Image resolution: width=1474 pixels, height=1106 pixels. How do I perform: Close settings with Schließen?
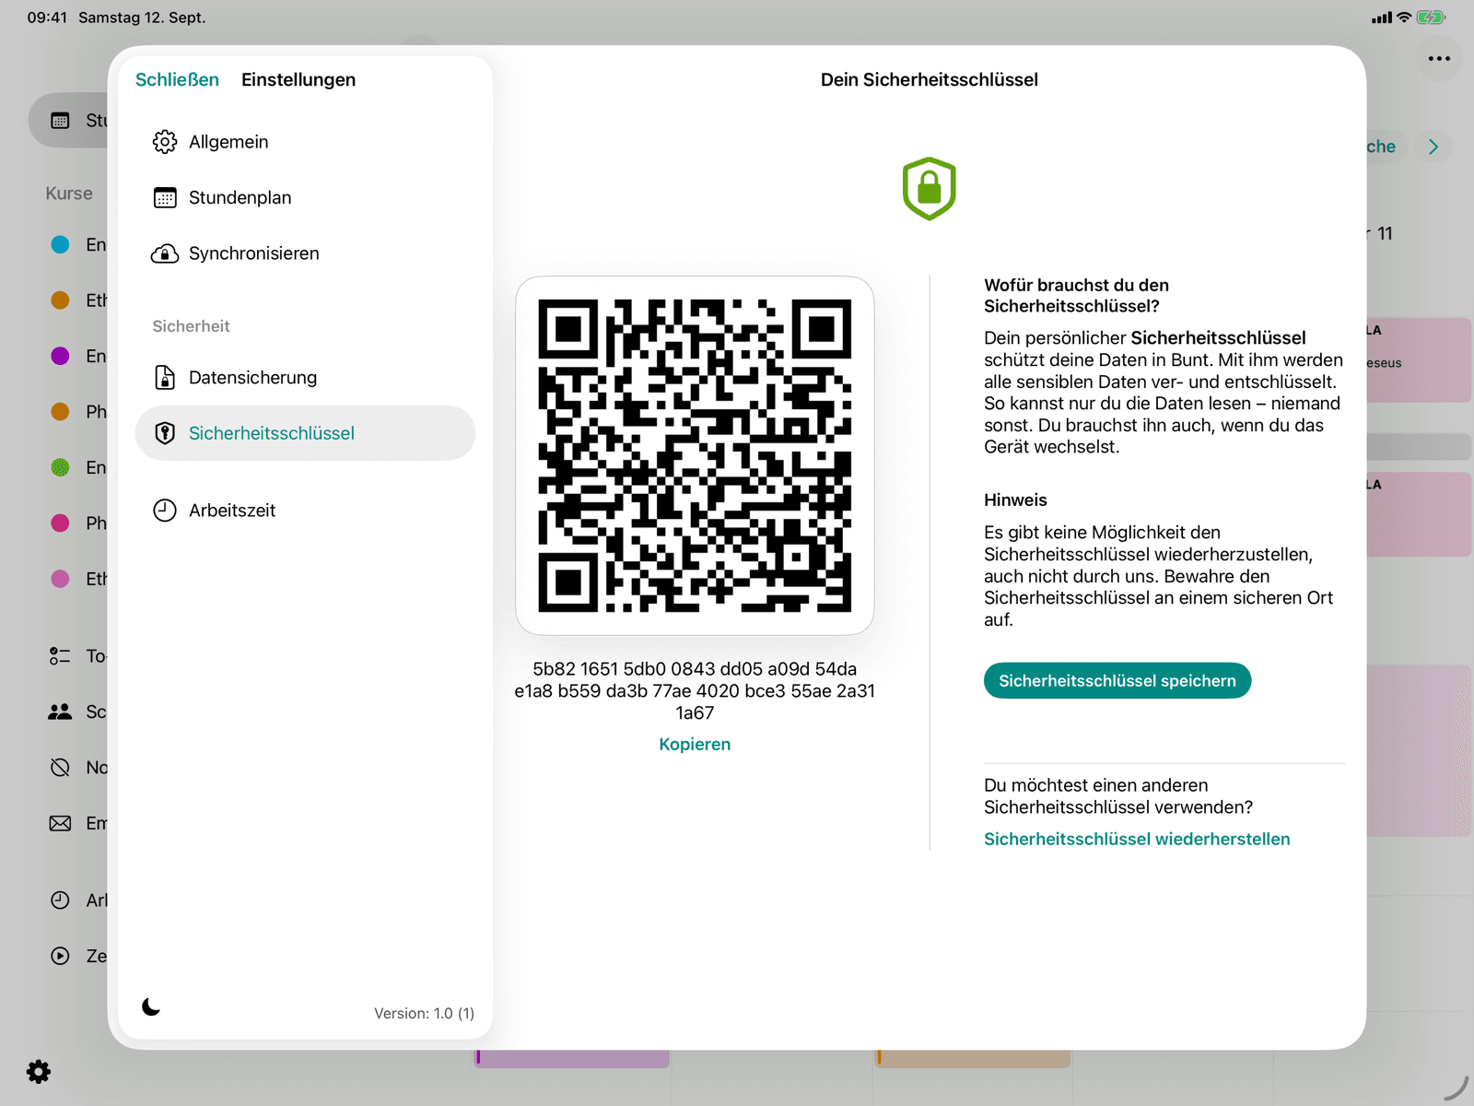[x=177, y=80]
